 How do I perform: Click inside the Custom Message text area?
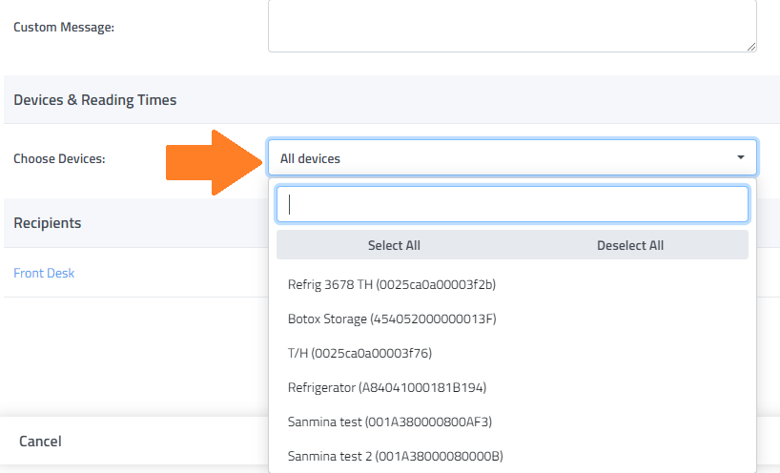pos(511,25)
